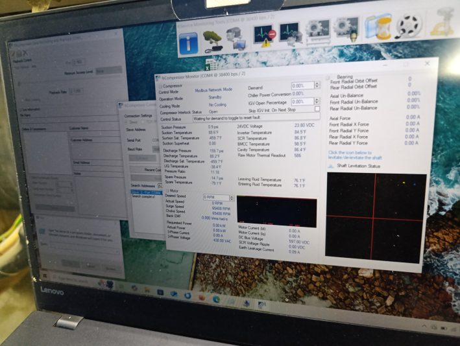Click the gear over monitor configuration icon
The height and width of the screenshot is (346, 460).
[318, 32]
